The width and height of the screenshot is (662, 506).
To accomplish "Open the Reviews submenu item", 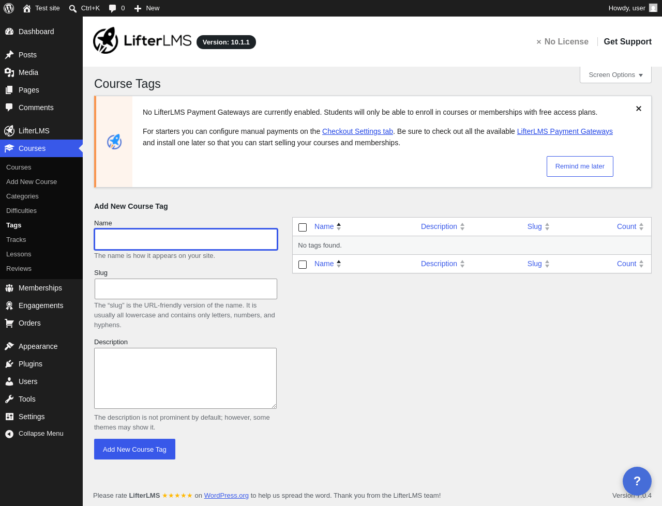I will [19, 269].
